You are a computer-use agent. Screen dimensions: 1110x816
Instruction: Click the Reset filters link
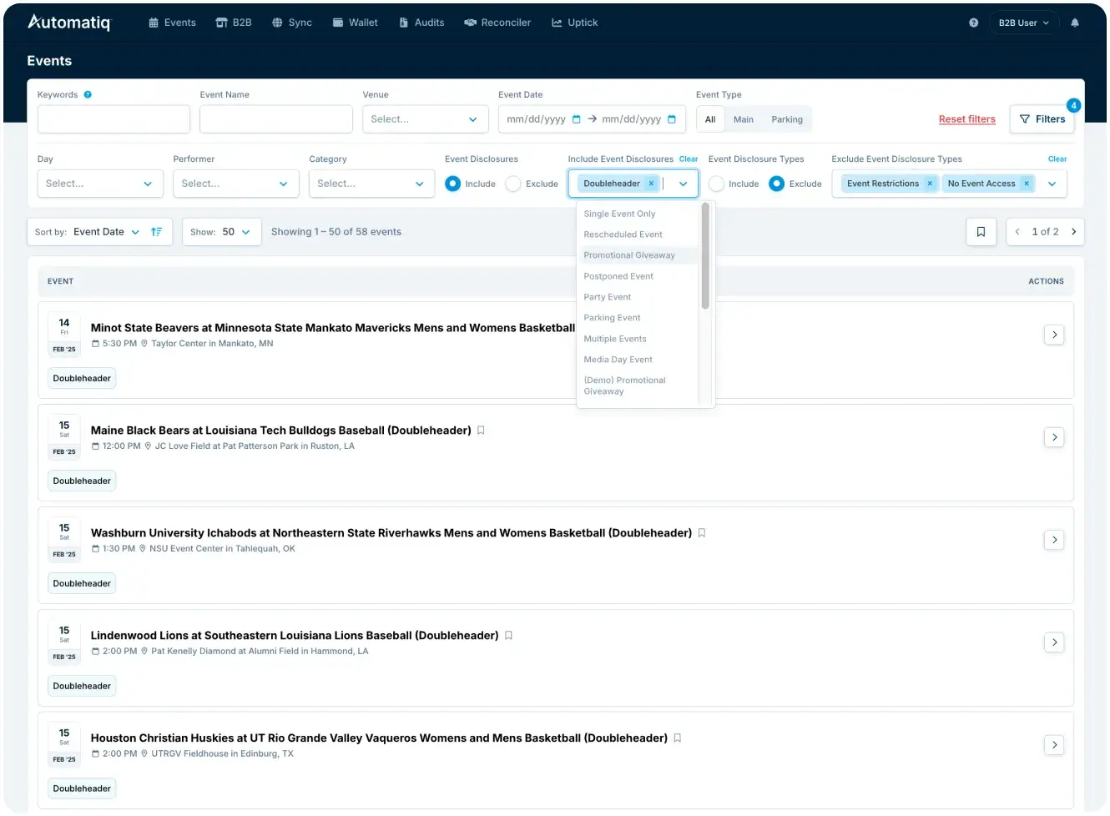(966, 119)
